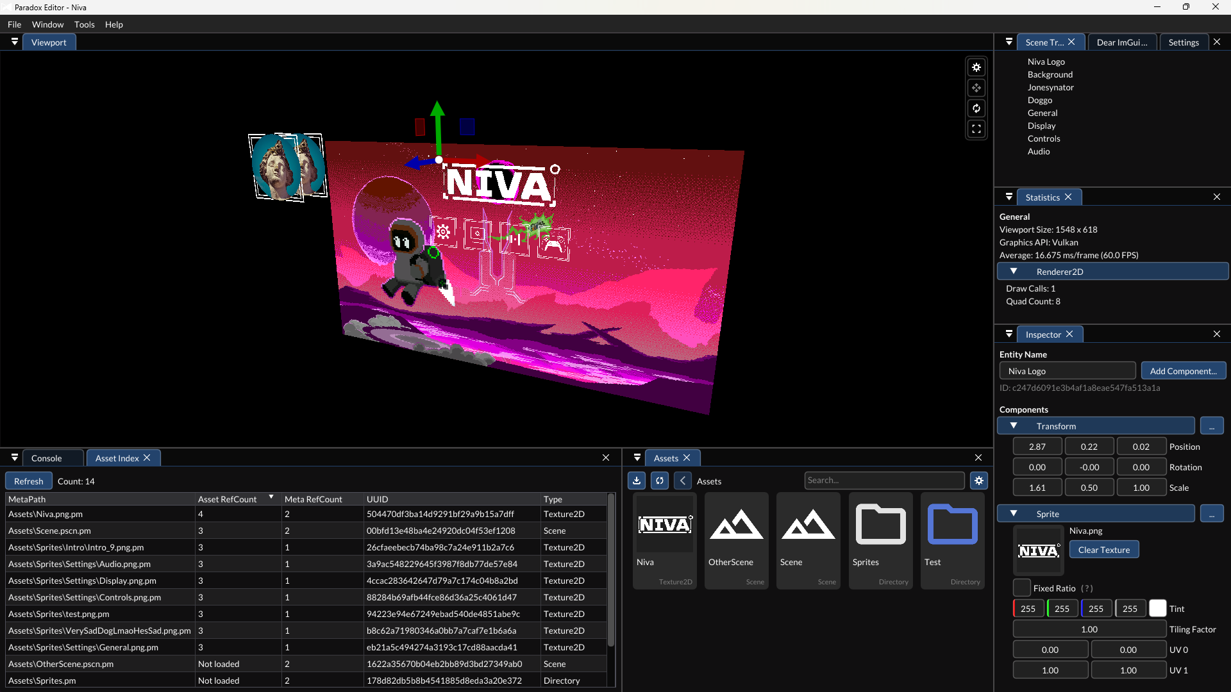1231x692 pixels.
Task: Open Assets browser settings gear
Action: click(x=979, y=481)
